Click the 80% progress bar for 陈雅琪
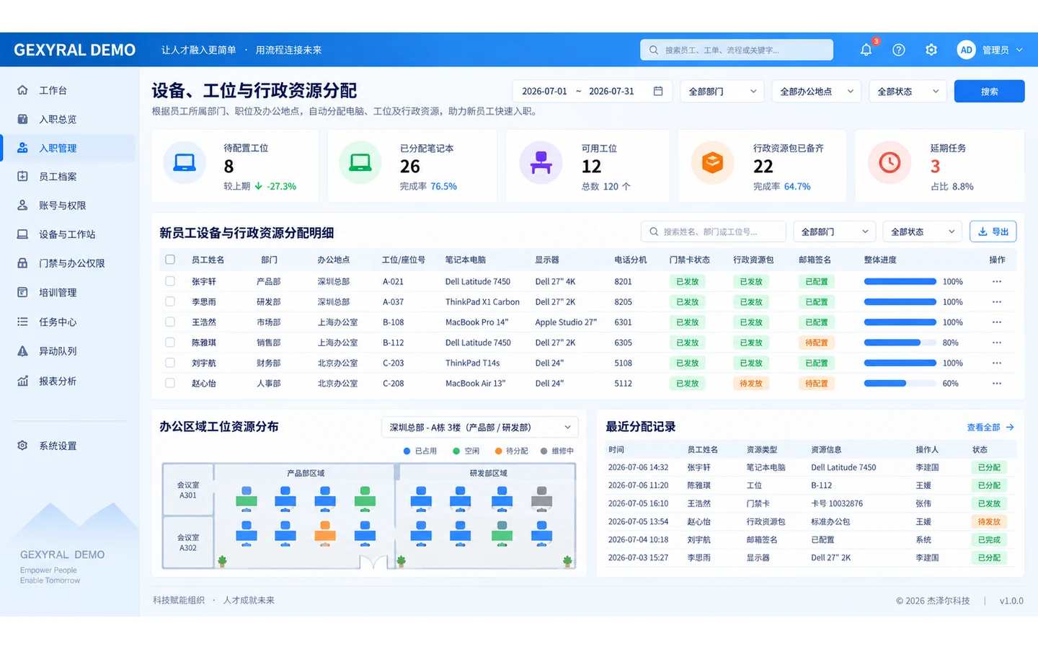Viewport: 1038px width, 649px height. click(900, 343)
